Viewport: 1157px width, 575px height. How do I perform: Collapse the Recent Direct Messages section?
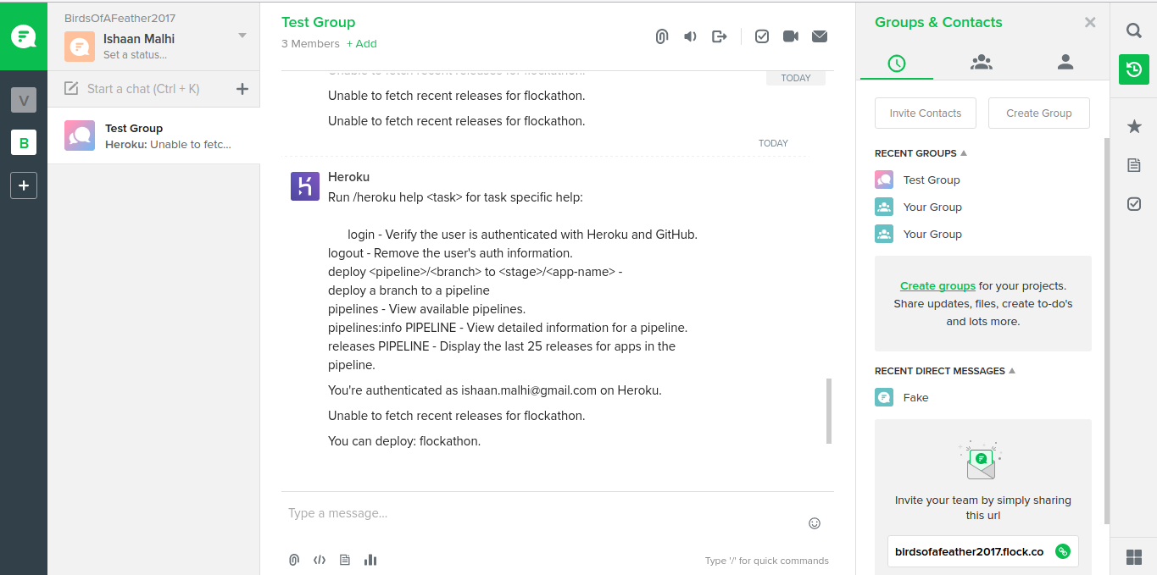coord(1012,371)
